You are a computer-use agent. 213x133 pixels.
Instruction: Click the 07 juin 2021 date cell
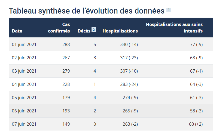coord(24,124)
